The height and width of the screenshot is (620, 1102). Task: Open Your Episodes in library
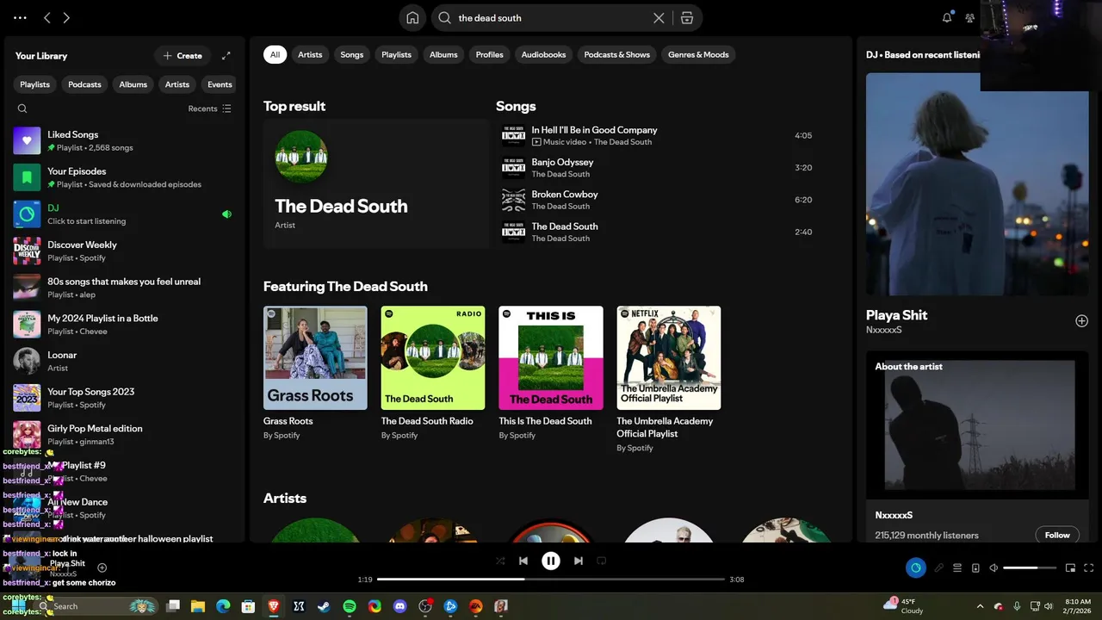click(x=125, y=177)
